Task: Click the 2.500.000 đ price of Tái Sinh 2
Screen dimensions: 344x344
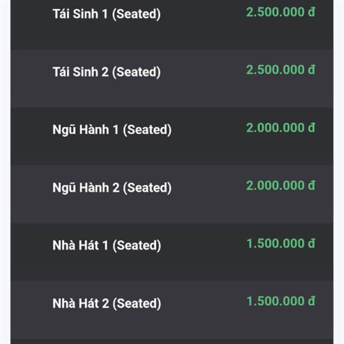Action: pos(281,70)
